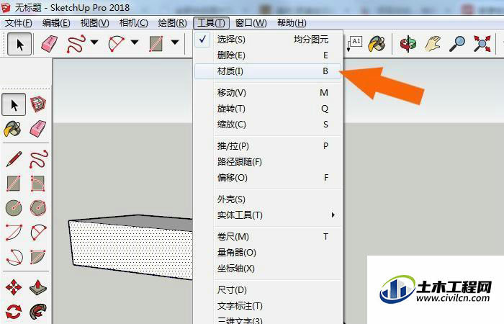The height and width of the screenshot is (324, 504).
Task: Choose 卷尺(M) from the tools menu
Action: [x=267, y=237]
